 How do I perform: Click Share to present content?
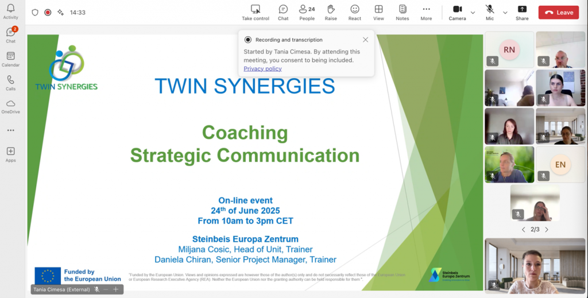[x=522, y=13]
